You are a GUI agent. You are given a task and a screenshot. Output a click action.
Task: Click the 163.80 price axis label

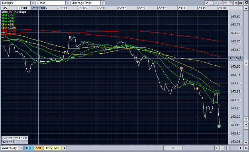pos(235,16)
